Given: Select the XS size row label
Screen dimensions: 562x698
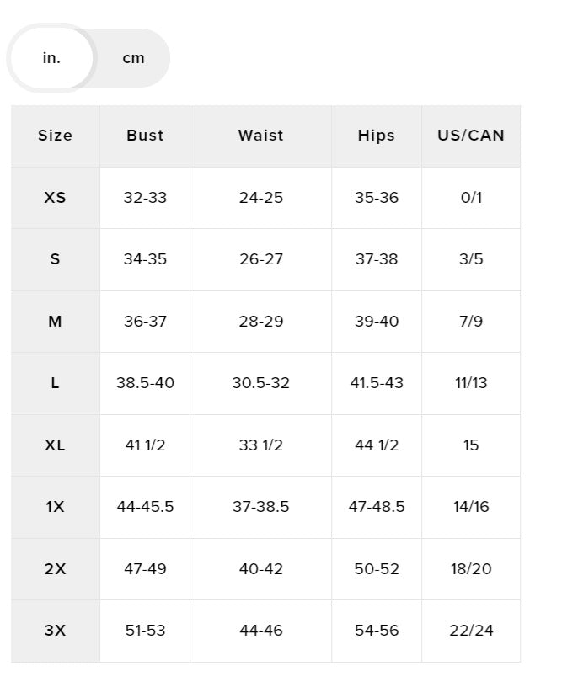Looking at the screenshot, I should (x=55, y=198).
